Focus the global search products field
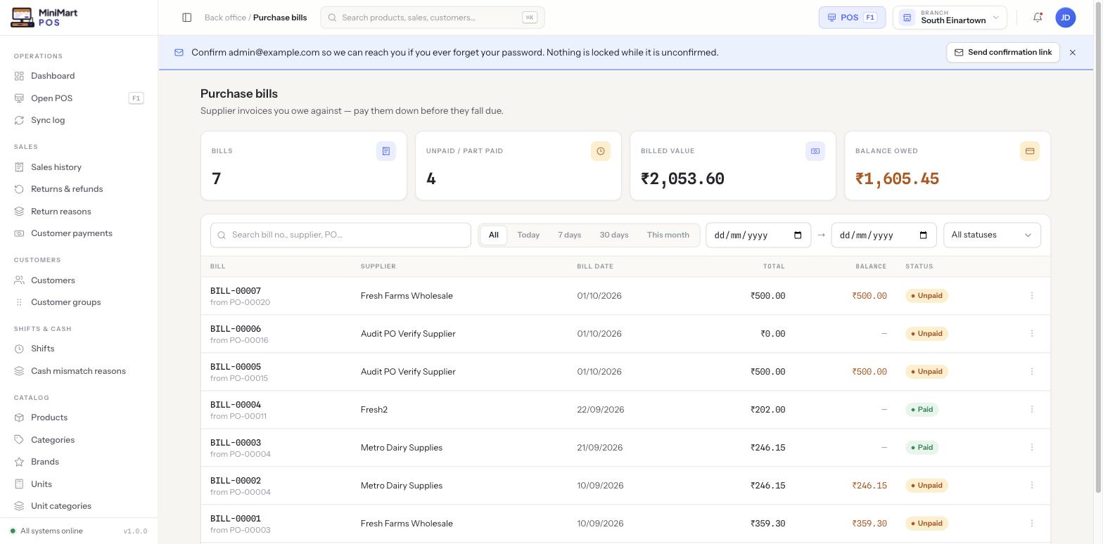Viewport: 1103px width, 544px height. pos(433,18)
